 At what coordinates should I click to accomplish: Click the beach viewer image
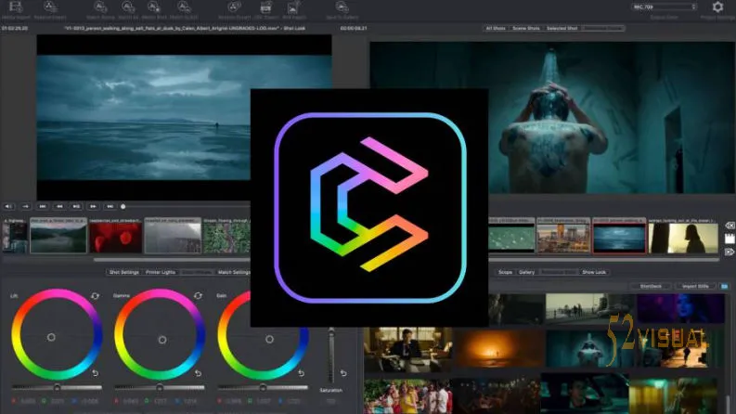144,117
